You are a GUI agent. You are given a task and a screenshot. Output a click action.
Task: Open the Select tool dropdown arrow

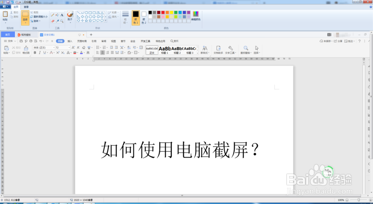pyautogui.click(x=25, y=23)
